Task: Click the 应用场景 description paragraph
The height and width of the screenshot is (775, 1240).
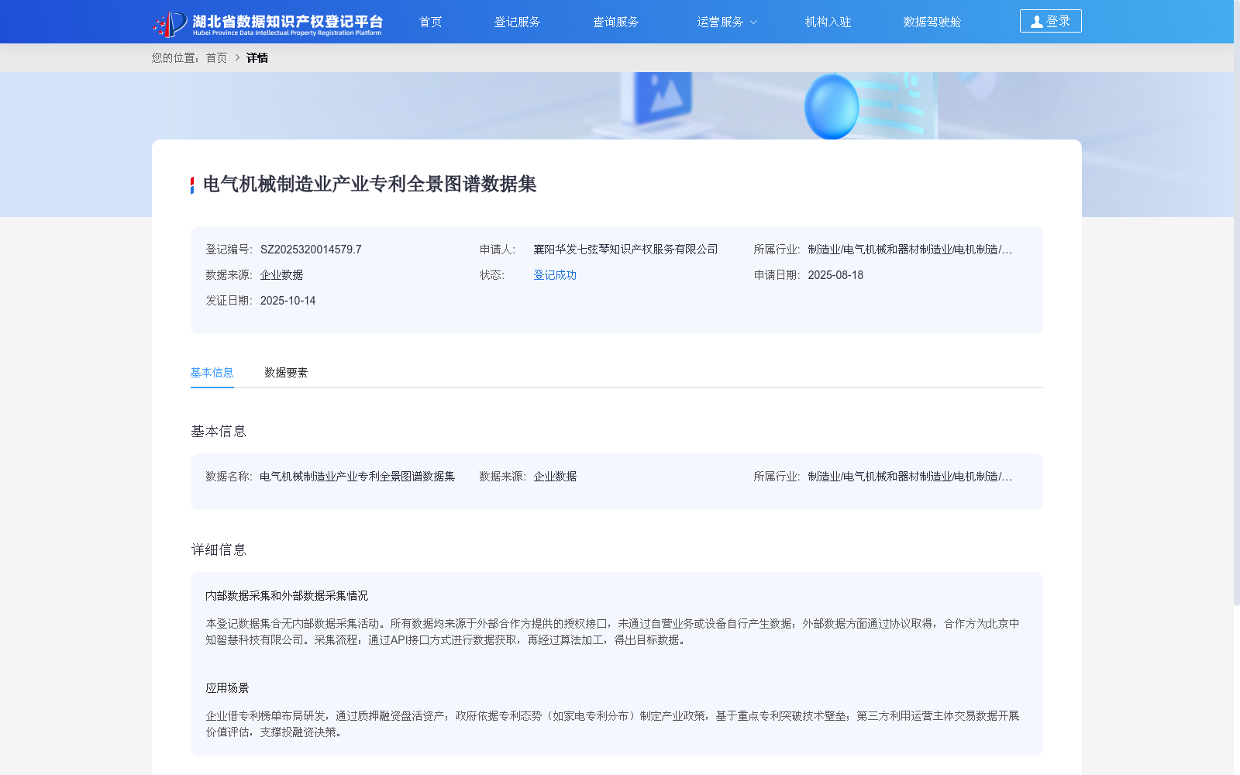Action: click(612, 724)
